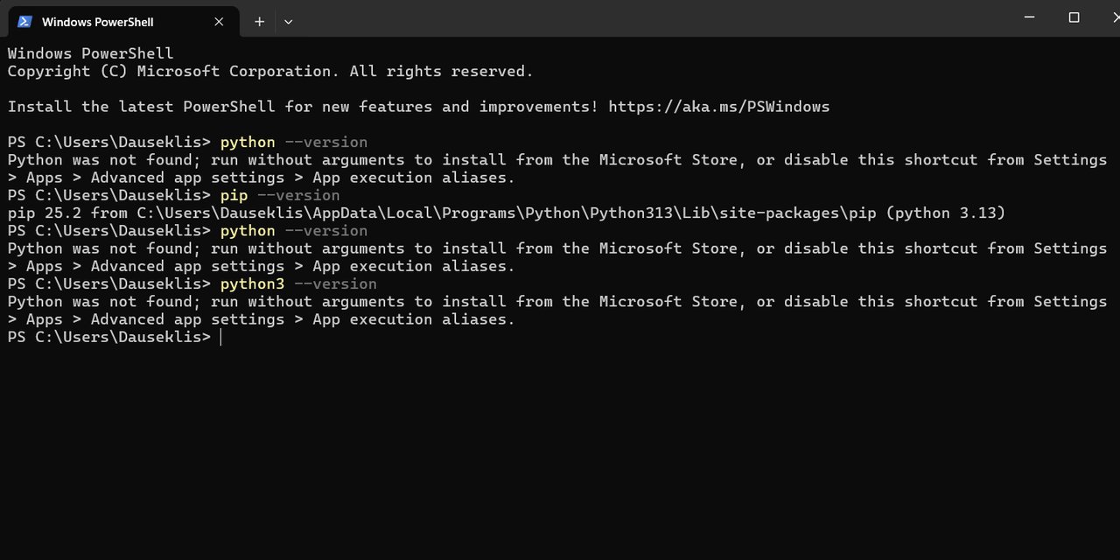
Task: Focus the empty prompt with the cursor
Action: (x=220, y=337)
